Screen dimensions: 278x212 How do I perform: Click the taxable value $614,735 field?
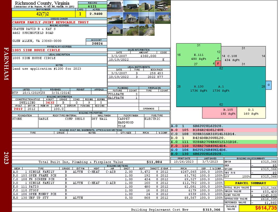pos(258,208)
